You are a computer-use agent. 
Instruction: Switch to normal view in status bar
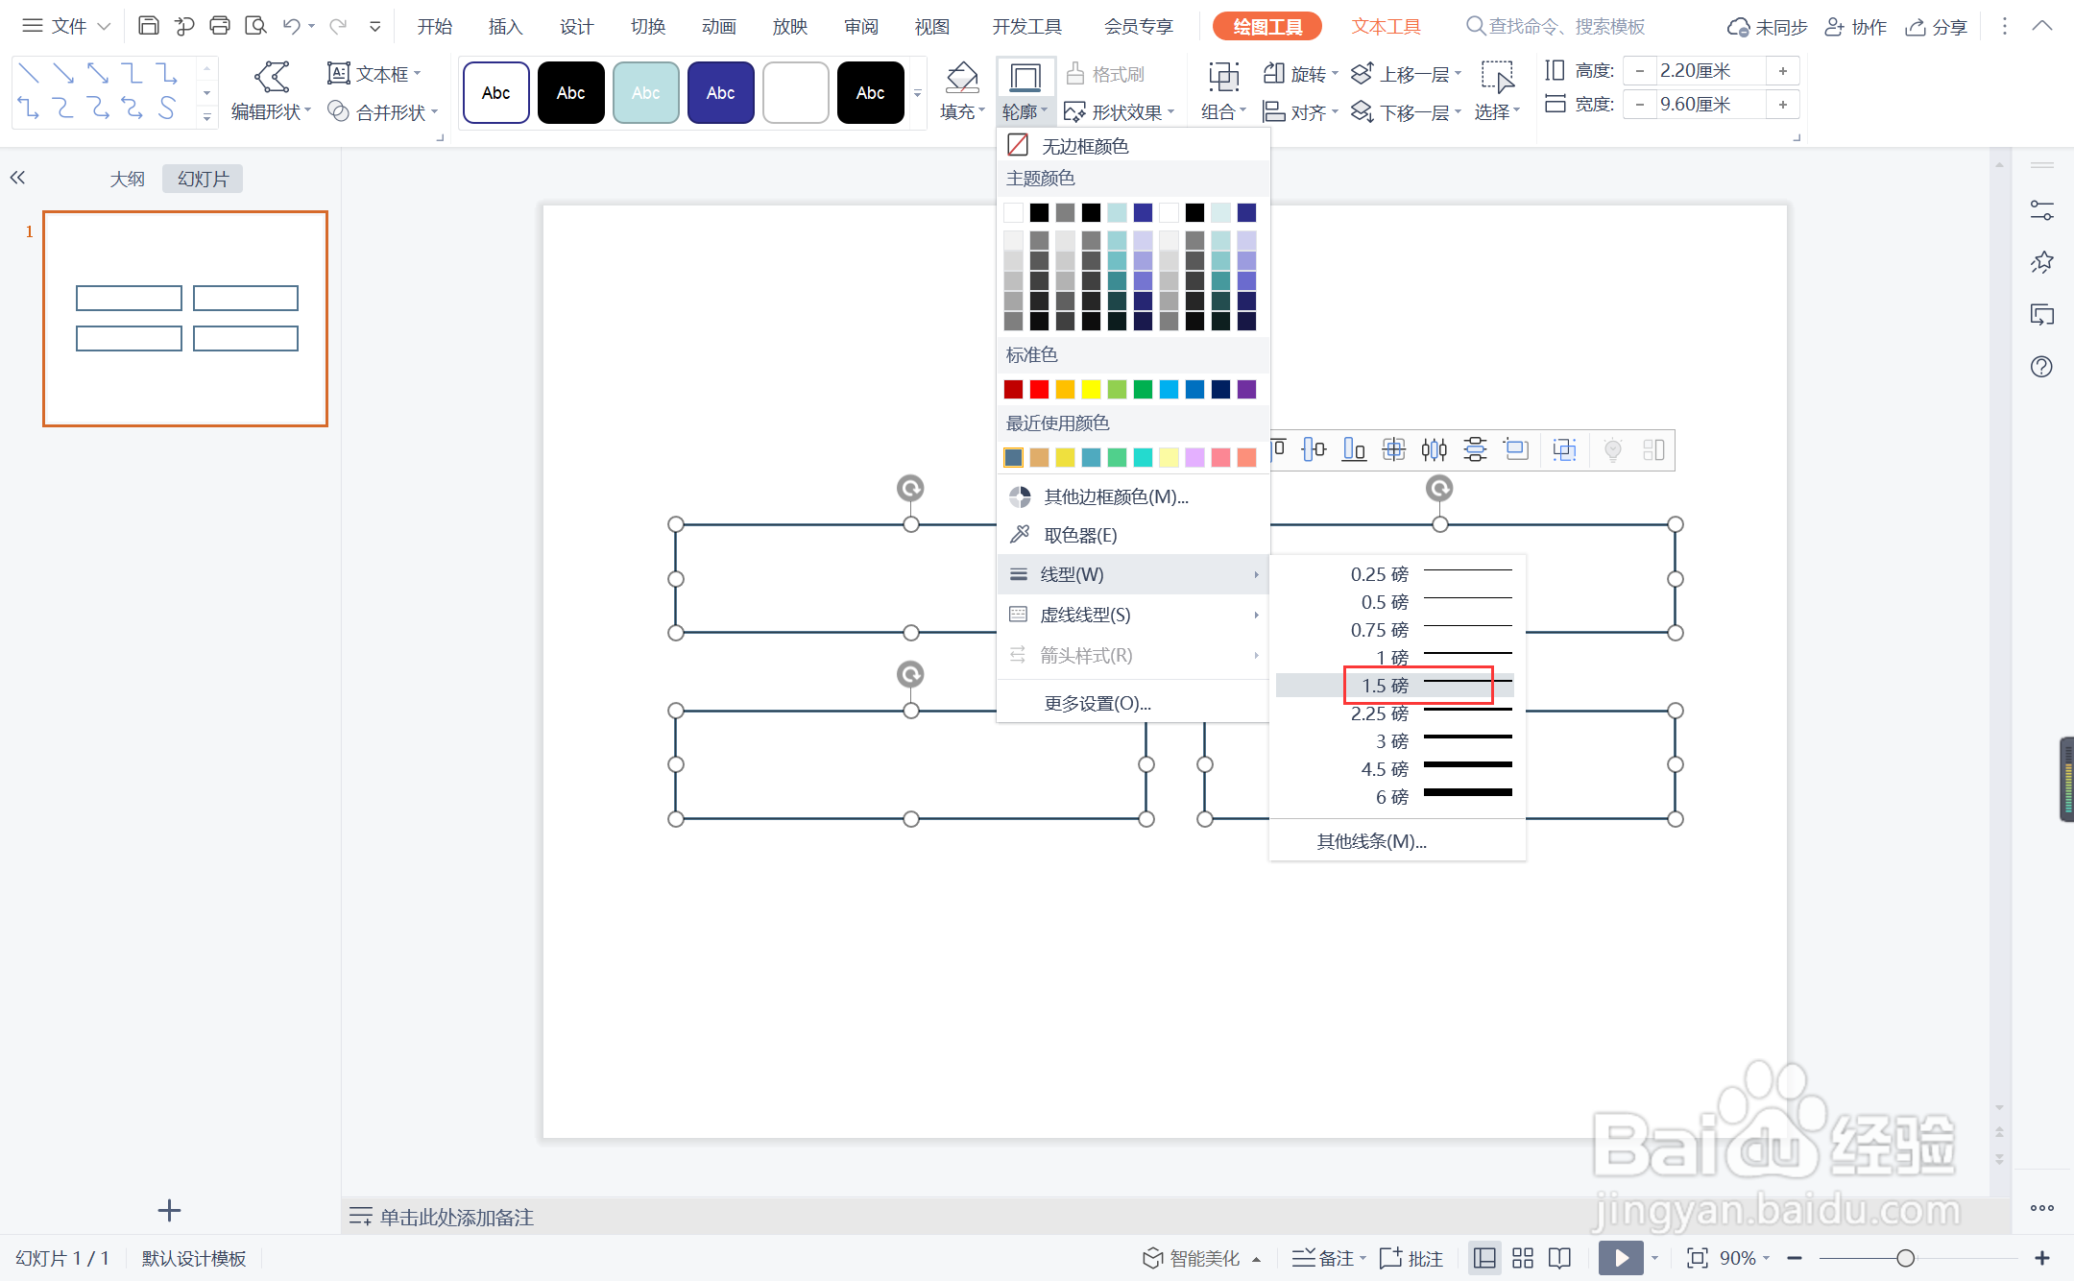[1484, 1258]
